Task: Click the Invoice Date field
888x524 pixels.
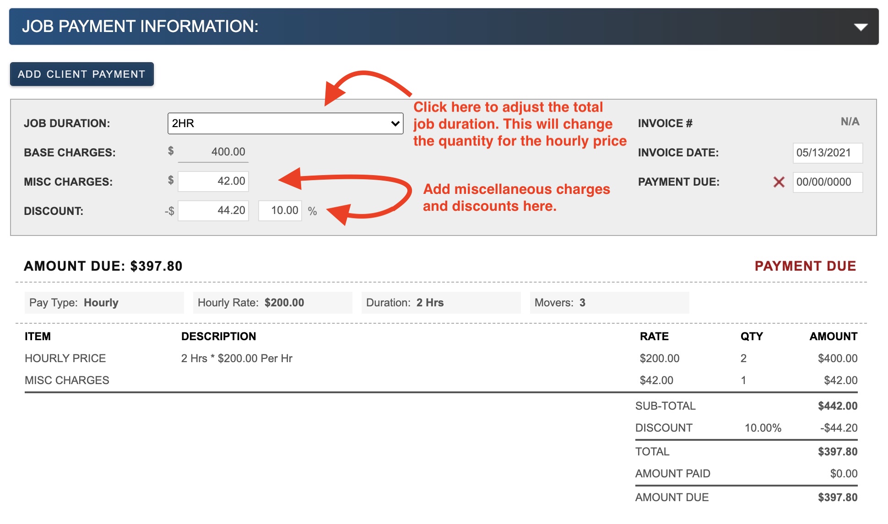Action: coord(828,153)
